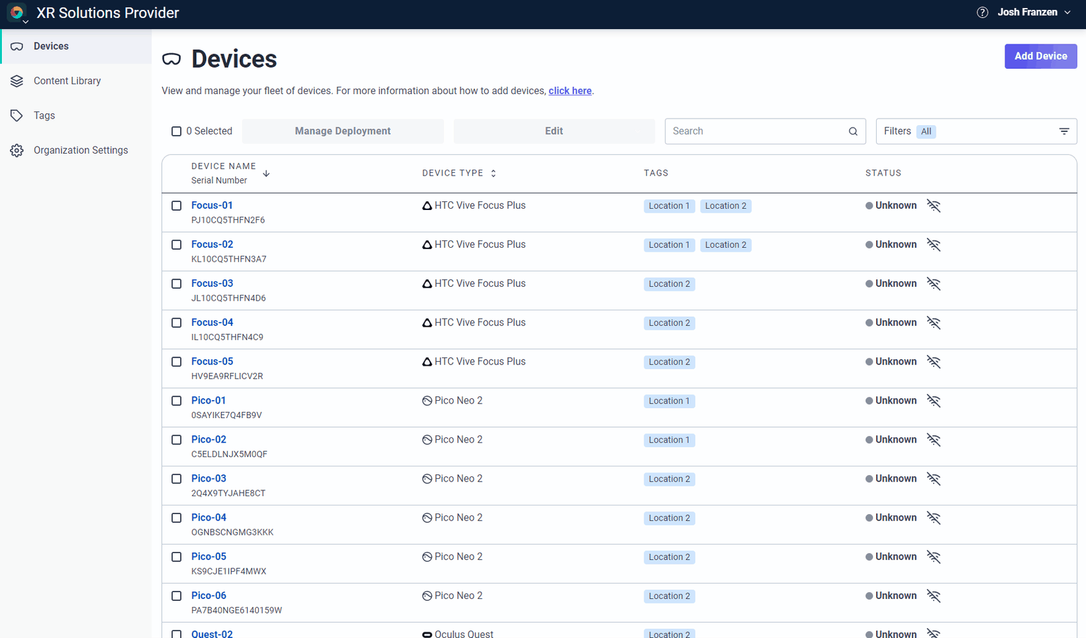
Task: Select the Focus-03 checkbox
Action: coord(176,284)
